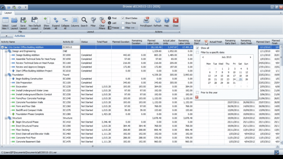Image resolution: width=283 pixels, height=159 pixels.
Task: Select July 25 in calendar
Action: (241, 79)
